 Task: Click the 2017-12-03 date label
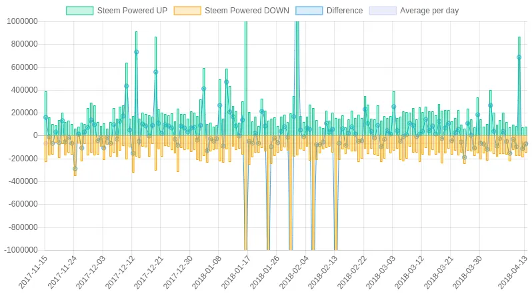(x=91, y=272)
